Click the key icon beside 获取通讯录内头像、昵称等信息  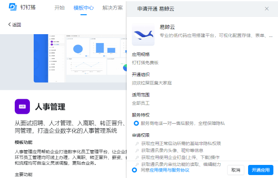[137, 151]
